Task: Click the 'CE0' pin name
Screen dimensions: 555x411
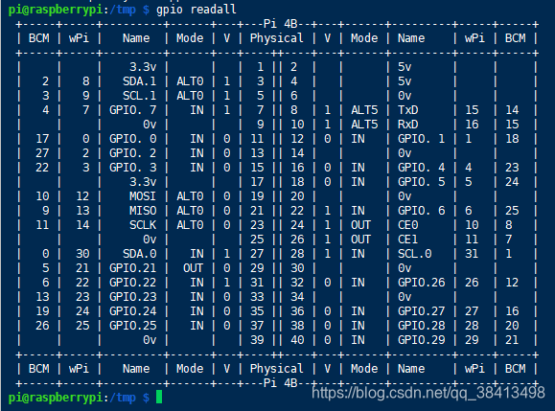Action: (407, 225)
